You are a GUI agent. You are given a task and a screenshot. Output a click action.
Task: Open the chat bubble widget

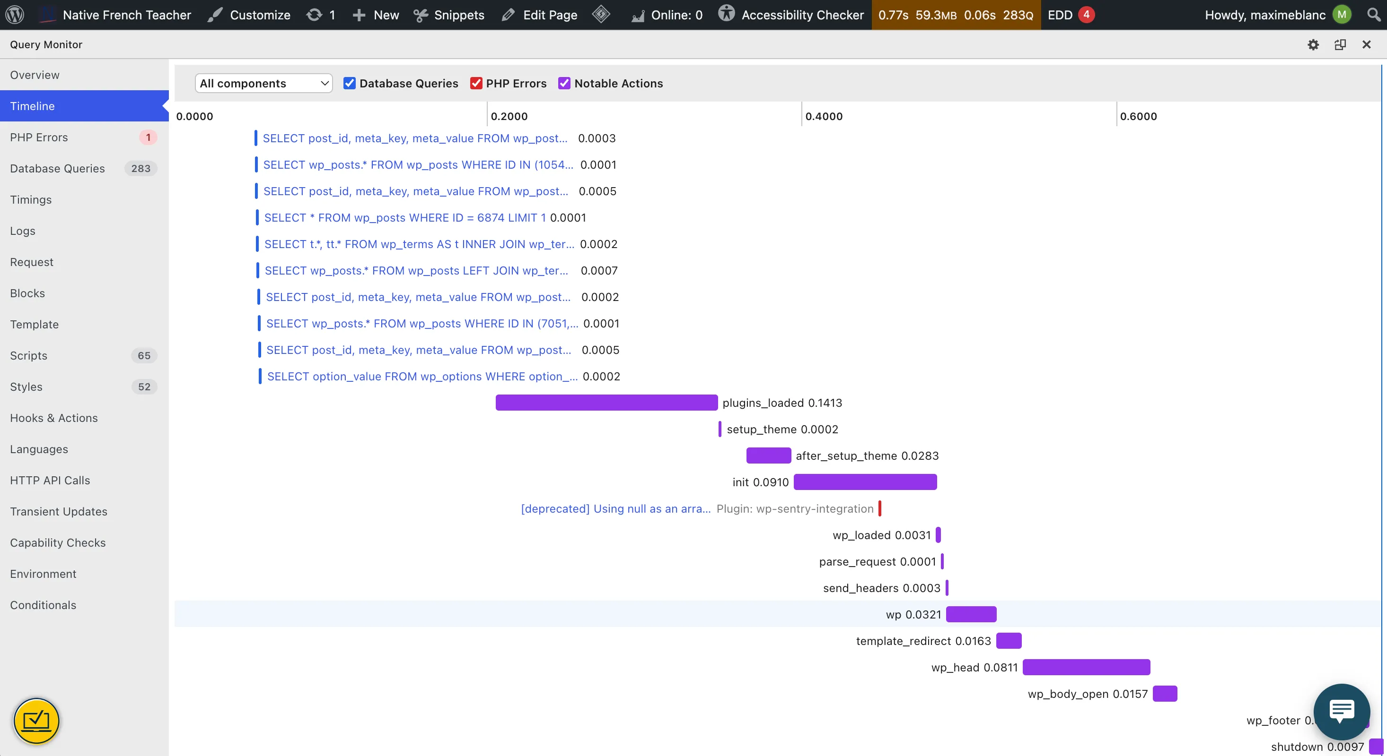pos(1342,712)
